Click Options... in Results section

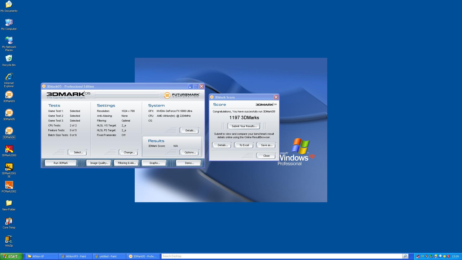pyautogui.click(x=189, y=152)
